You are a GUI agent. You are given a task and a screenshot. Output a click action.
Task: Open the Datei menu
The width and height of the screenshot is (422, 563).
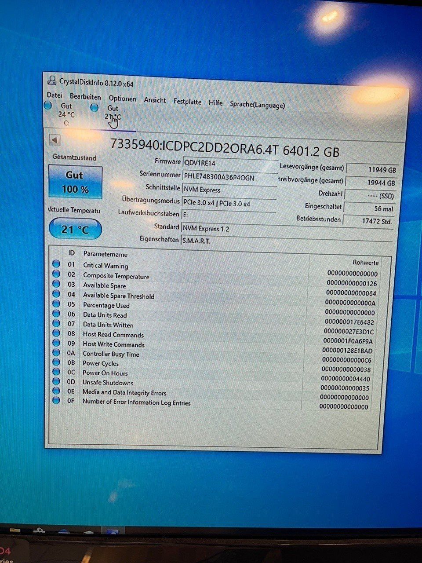55,95
